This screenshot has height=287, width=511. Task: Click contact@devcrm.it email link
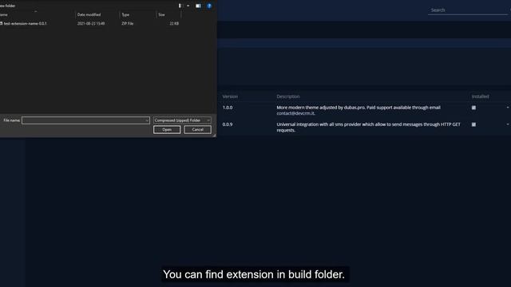[295, 113]
